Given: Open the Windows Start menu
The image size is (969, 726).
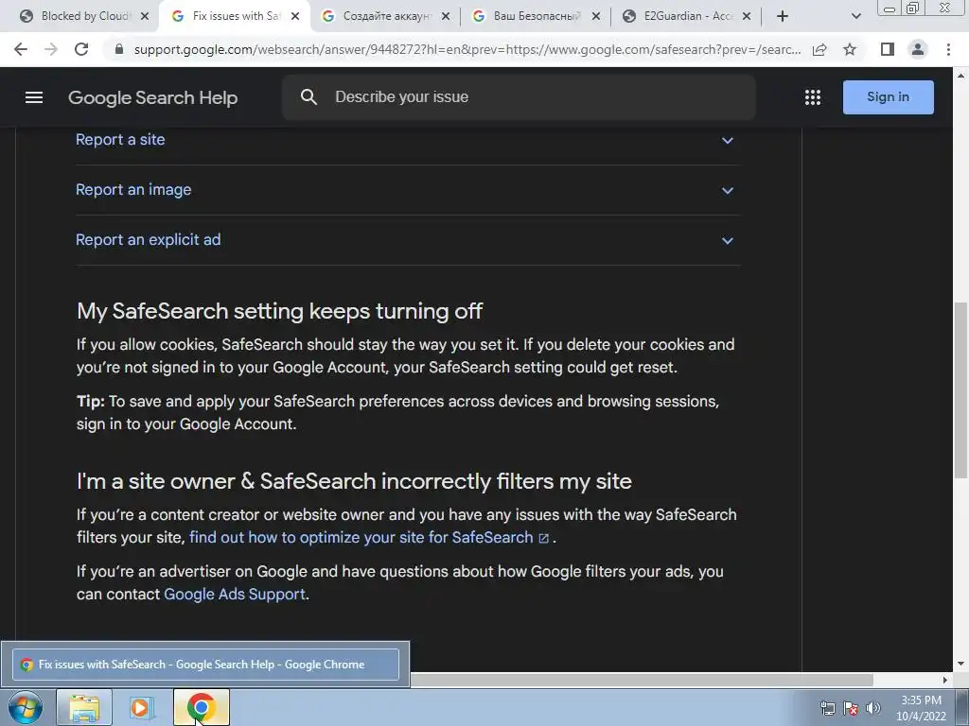Looking at the screenshot, I should pos(26,707).
